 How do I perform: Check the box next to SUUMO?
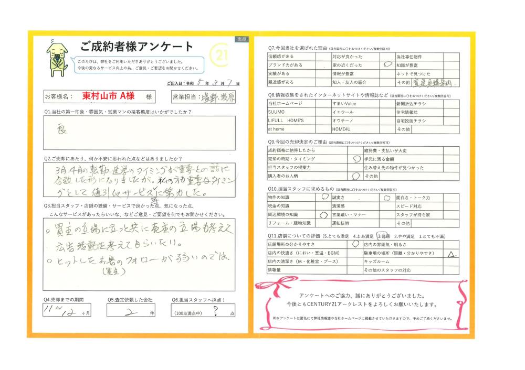[x=324, y=112]
